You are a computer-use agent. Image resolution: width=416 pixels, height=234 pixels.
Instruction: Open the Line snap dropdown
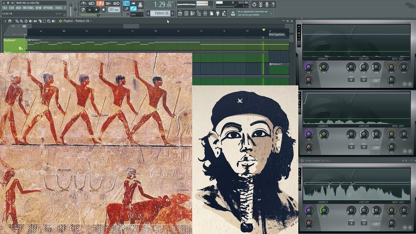pos(136,14)
